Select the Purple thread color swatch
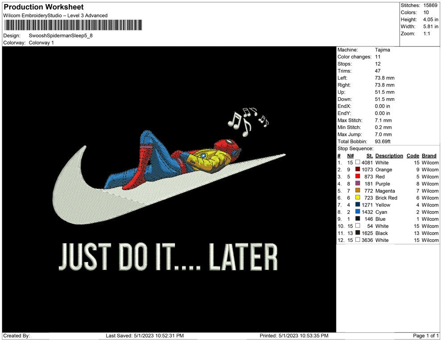The width and height of the screenshot is (442, 340). [x=358, y=183]
